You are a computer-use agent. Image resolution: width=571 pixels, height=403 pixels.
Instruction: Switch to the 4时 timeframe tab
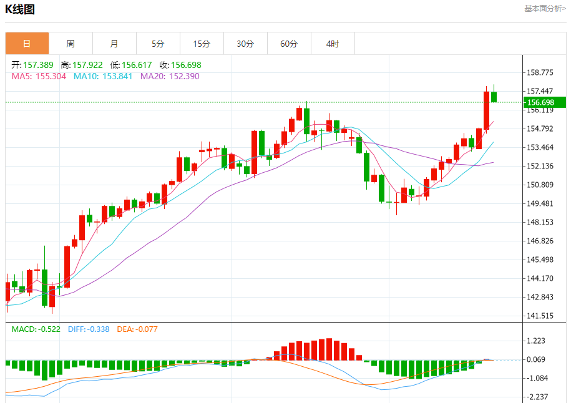pos(333,44)
